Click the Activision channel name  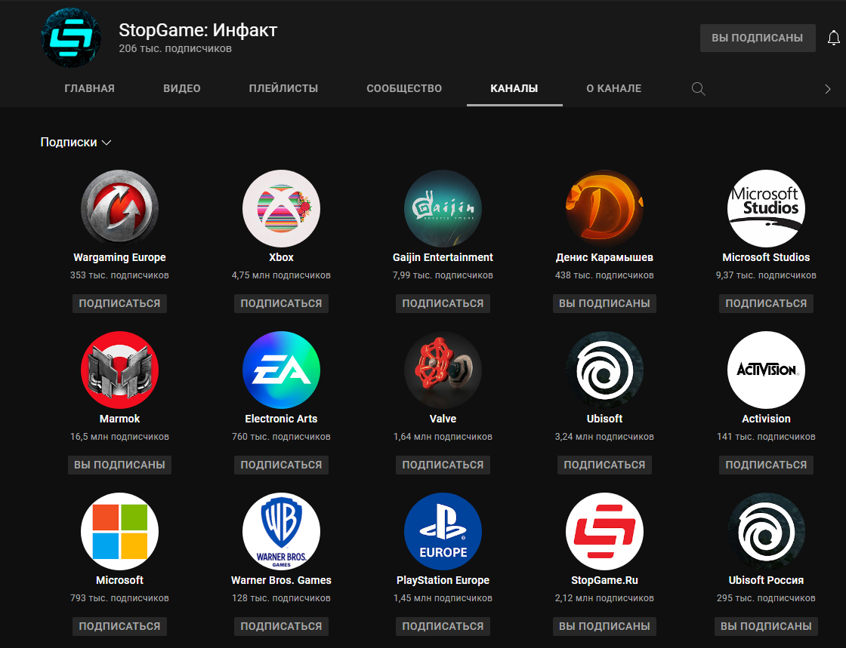point(766,419)
